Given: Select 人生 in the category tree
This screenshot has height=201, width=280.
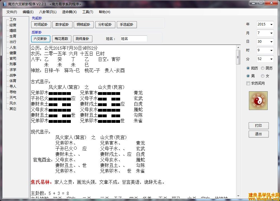Looking at the screenshot, I should (13, 47).
